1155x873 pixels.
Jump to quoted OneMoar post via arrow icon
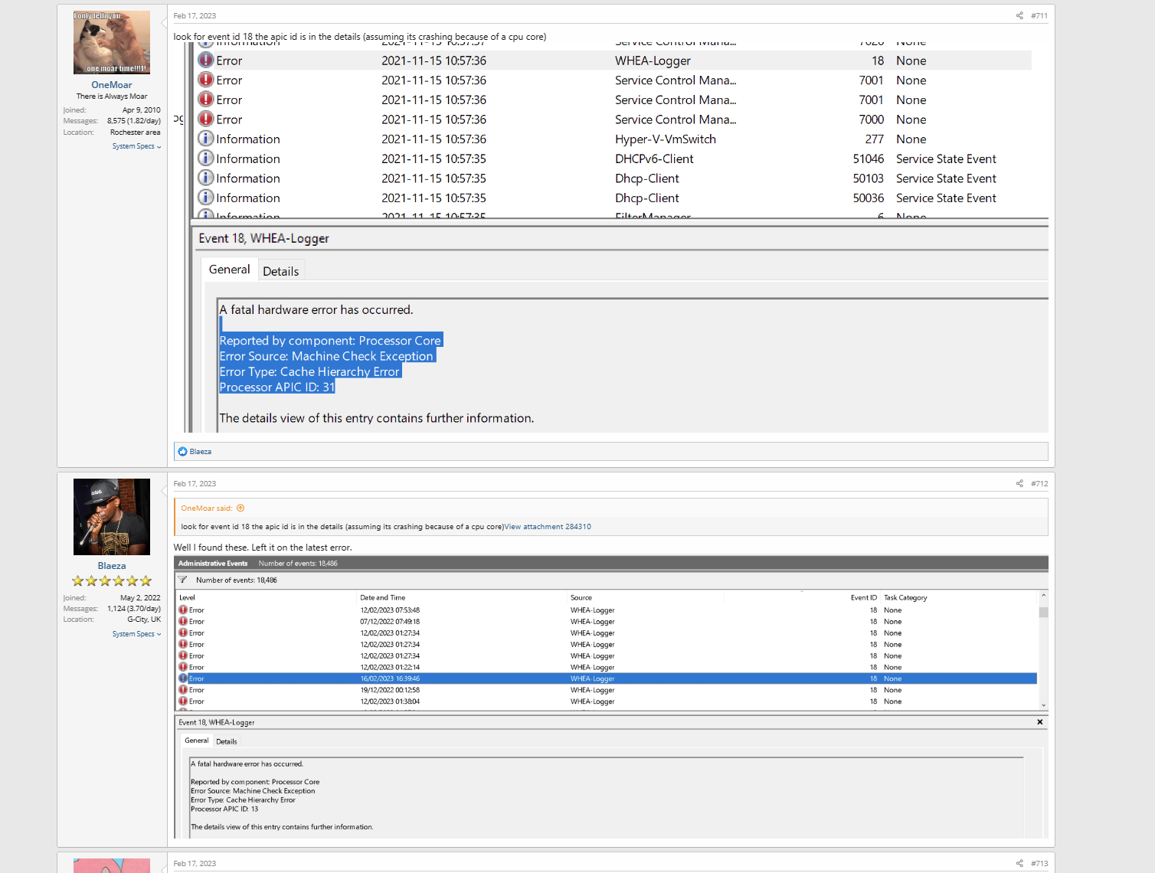[x=240, y=508]
